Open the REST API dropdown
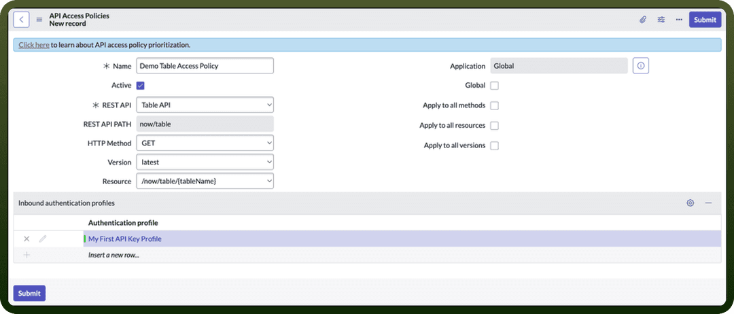 click(205, 105)
